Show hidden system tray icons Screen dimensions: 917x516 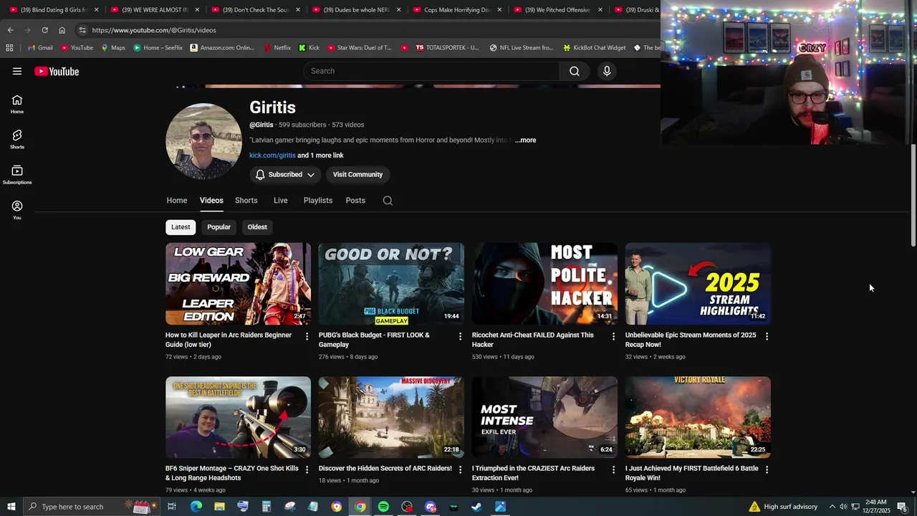point(832,507)
